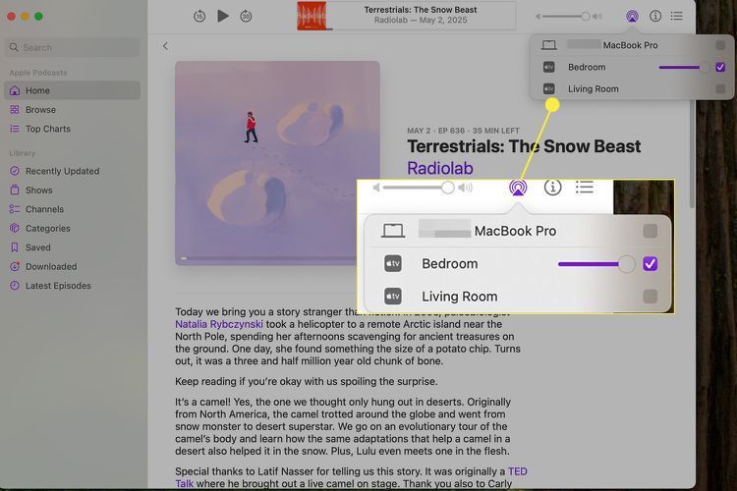The width and height of the screenshot is (737, 491).
Task: Go to Top Charts in the sidebar
Action: point(47,129)
